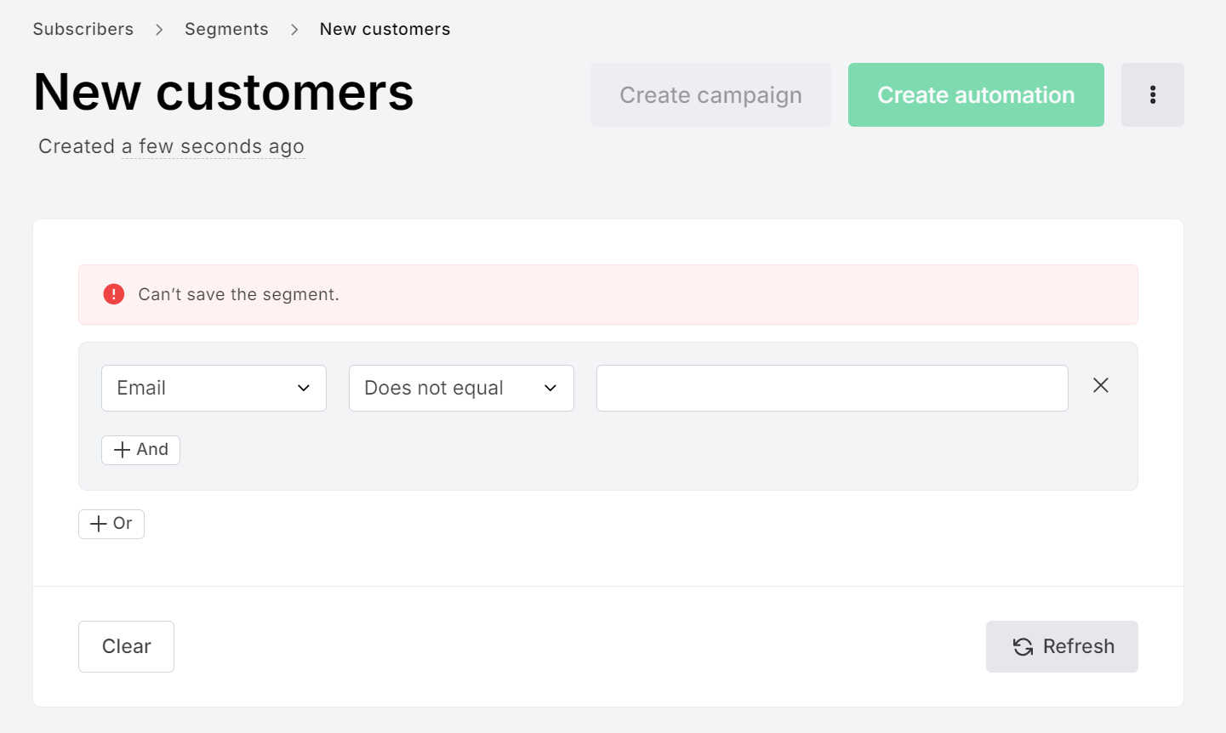
Task: Open the three-dot options menu
Action: point(1152,94)
